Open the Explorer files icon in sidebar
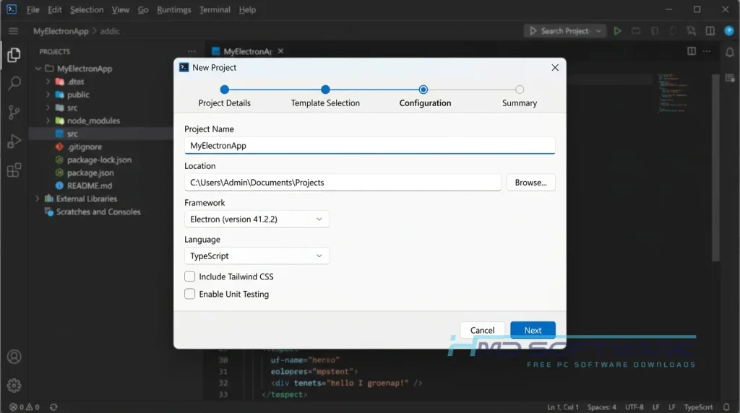740x413 pixels. [x=14, y=55]
